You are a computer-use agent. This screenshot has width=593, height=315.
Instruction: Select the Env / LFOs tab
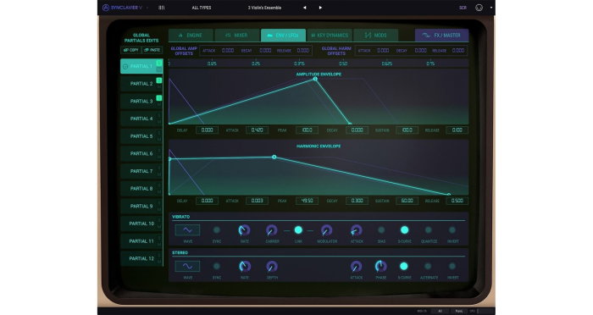(283, 36)
